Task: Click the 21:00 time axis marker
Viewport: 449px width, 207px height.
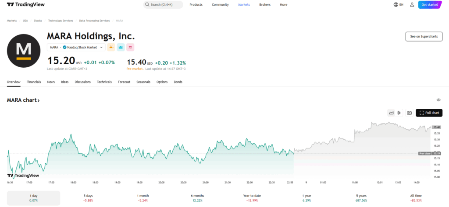Action: (x=206, y=182)
